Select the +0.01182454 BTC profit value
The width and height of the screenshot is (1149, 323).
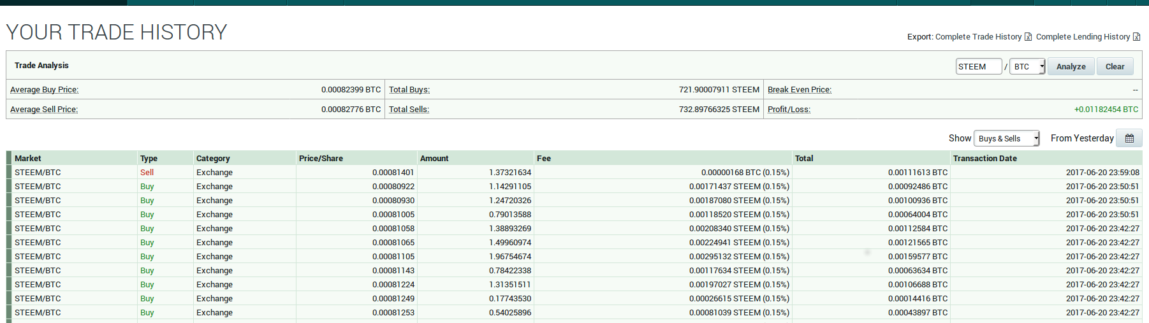coord(1106,110)
